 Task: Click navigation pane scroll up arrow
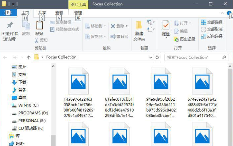pyautogui.click(x=53, y=66)
